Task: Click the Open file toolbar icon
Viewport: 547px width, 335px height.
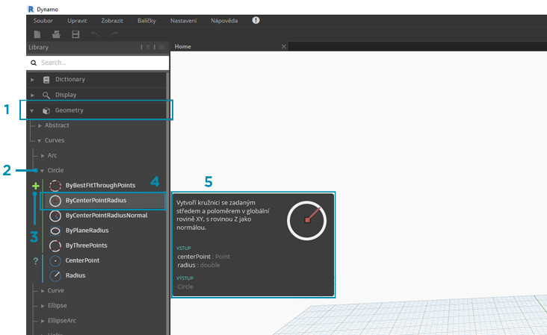Action: pos(56,34)
